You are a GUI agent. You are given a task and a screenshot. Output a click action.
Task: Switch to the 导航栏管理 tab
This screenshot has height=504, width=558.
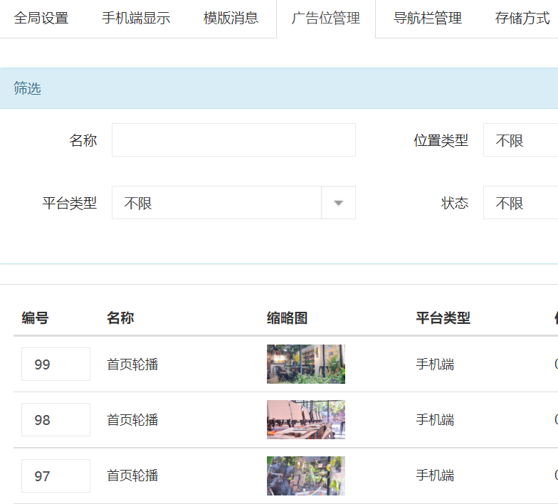pyautogui.click(x=428, y=19)
